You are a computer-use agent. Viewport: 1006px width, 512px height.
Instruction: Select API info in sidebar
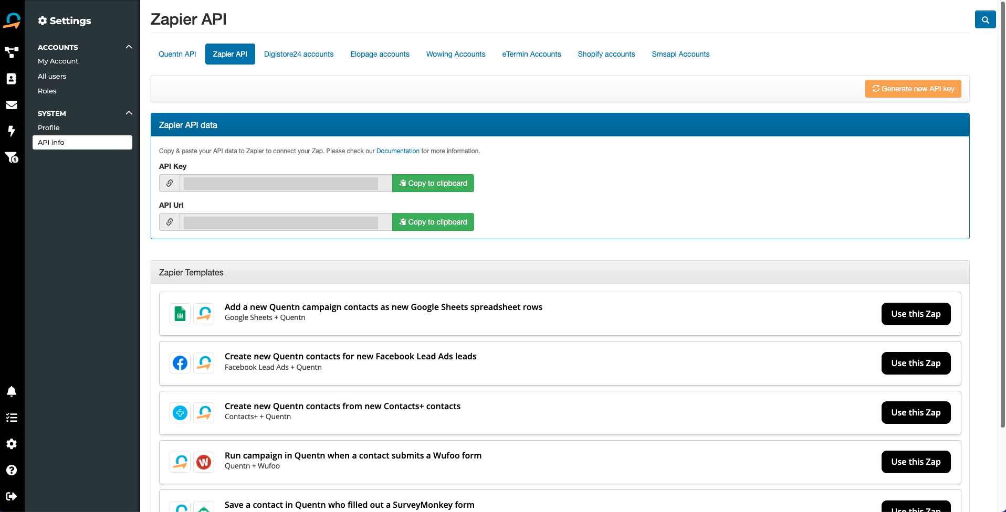tap(82, 142)
